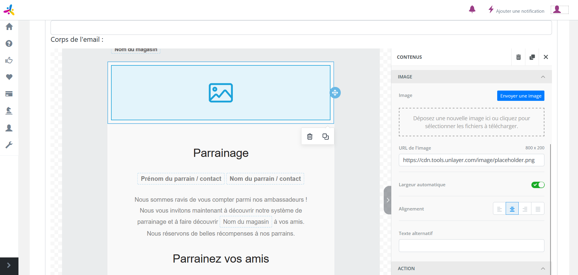578x275 pixels.
Task: Delete content using panel trash icon
Action: (518, 57)
